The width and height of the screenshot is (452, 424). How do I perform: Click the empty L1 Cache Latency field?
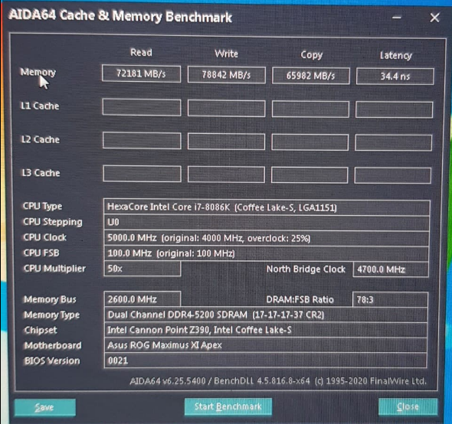(x=394, y=109)
